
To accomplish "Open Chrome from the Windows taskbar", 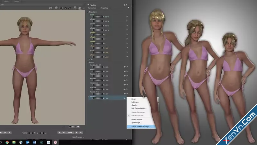I will [x=7, y=142].
